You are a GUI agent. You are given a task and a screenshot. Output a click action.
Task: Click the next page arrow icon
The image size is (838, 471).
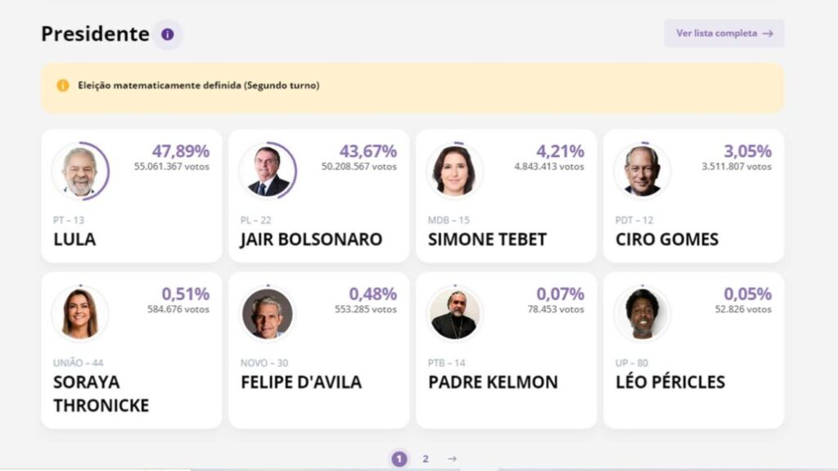452,459
